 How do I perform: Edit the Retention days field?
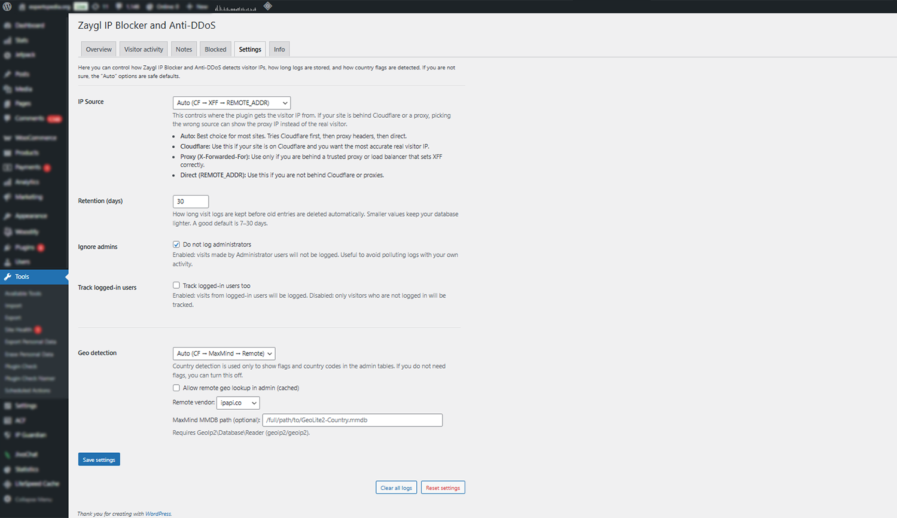(x=190, y=201)
